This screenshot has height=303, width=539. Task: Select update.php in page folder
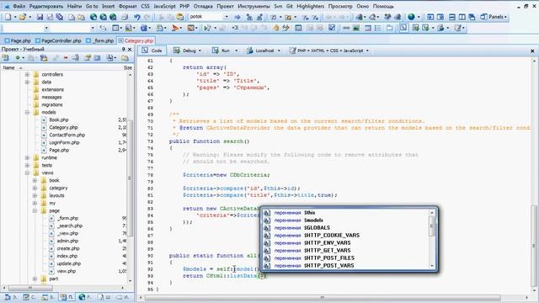point(69,263)
